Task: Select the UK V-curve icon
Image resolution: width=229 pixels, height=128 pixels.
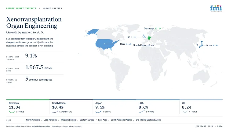Action: pos(185,112)
